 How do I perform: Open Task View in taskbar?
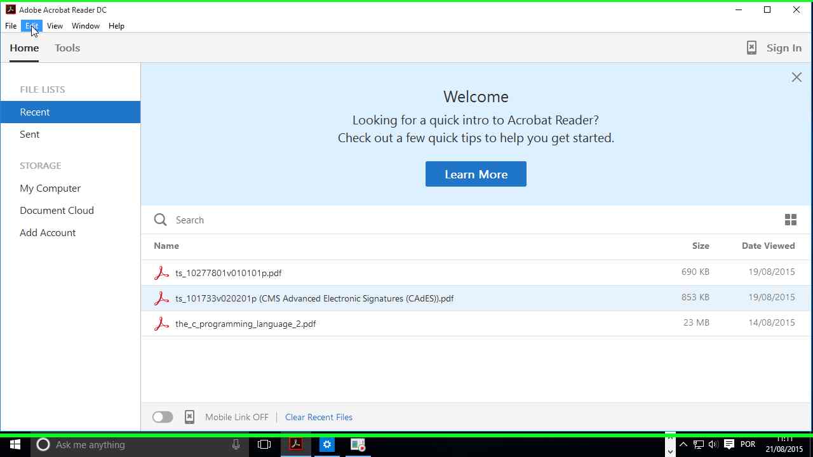point(264,445)
